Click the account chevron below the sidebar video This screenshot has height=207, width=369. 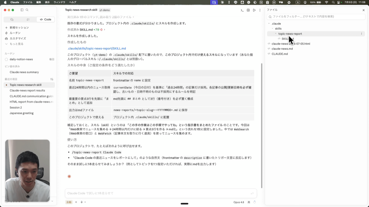point(52,201)
